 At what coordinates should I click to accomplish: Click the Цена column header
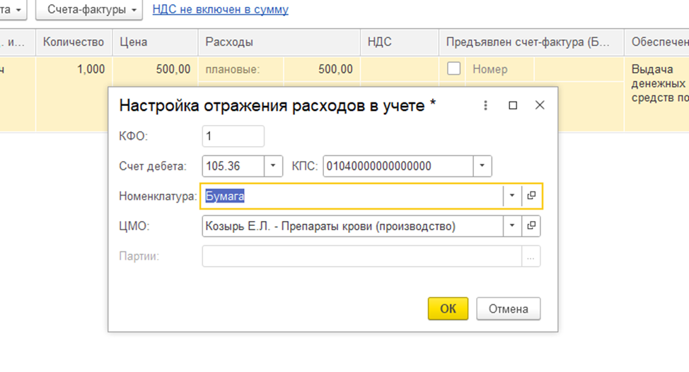pos(155,42)
